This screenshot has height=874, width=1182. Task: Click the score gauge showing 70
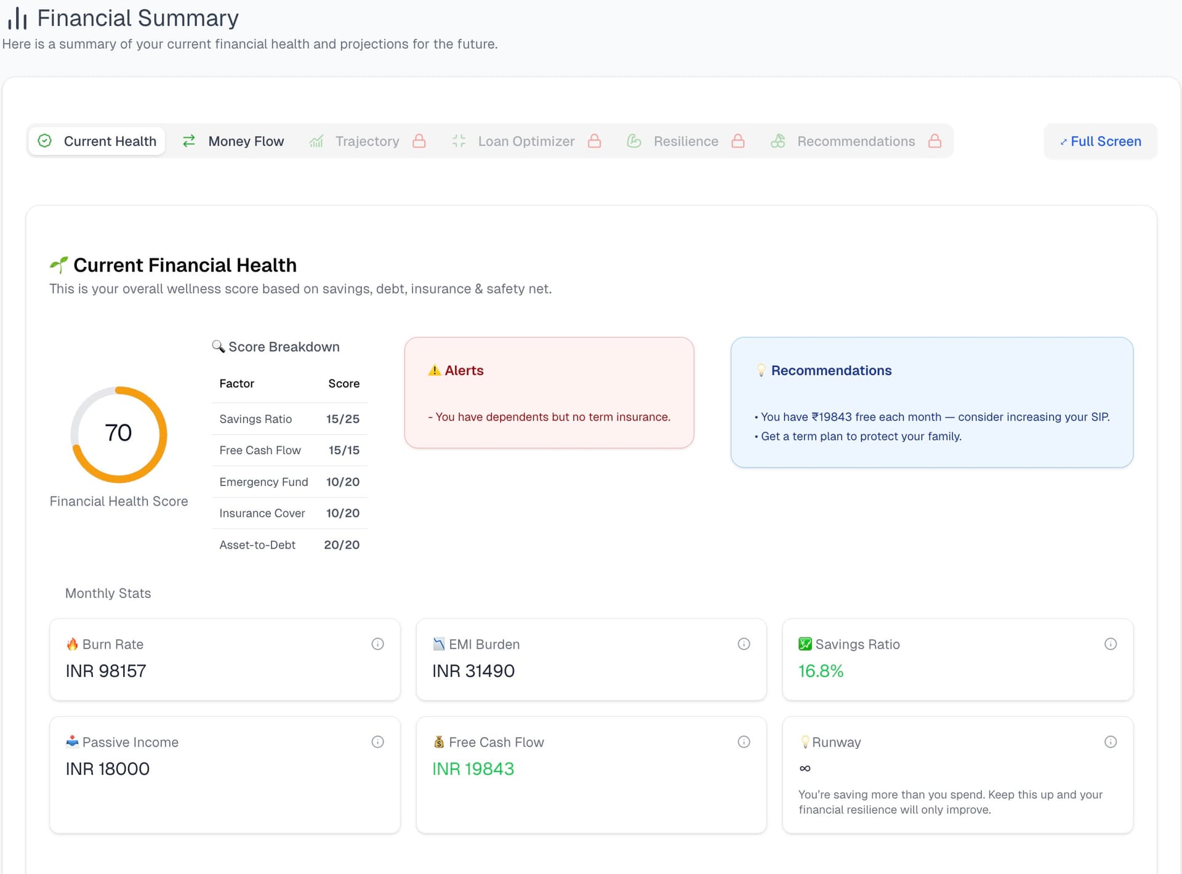click(119, 434)
